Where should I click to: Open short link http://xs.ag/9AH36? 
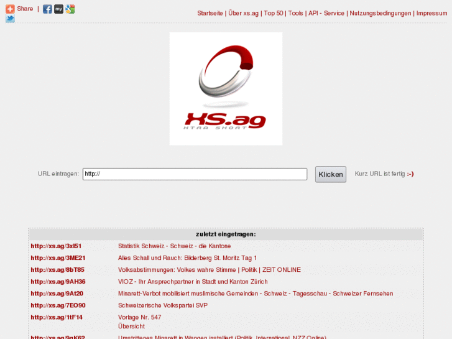58,282
